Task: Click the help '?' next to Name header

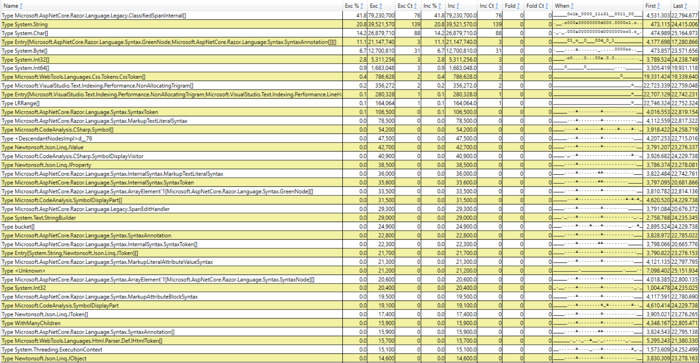Action: point(21,6)
